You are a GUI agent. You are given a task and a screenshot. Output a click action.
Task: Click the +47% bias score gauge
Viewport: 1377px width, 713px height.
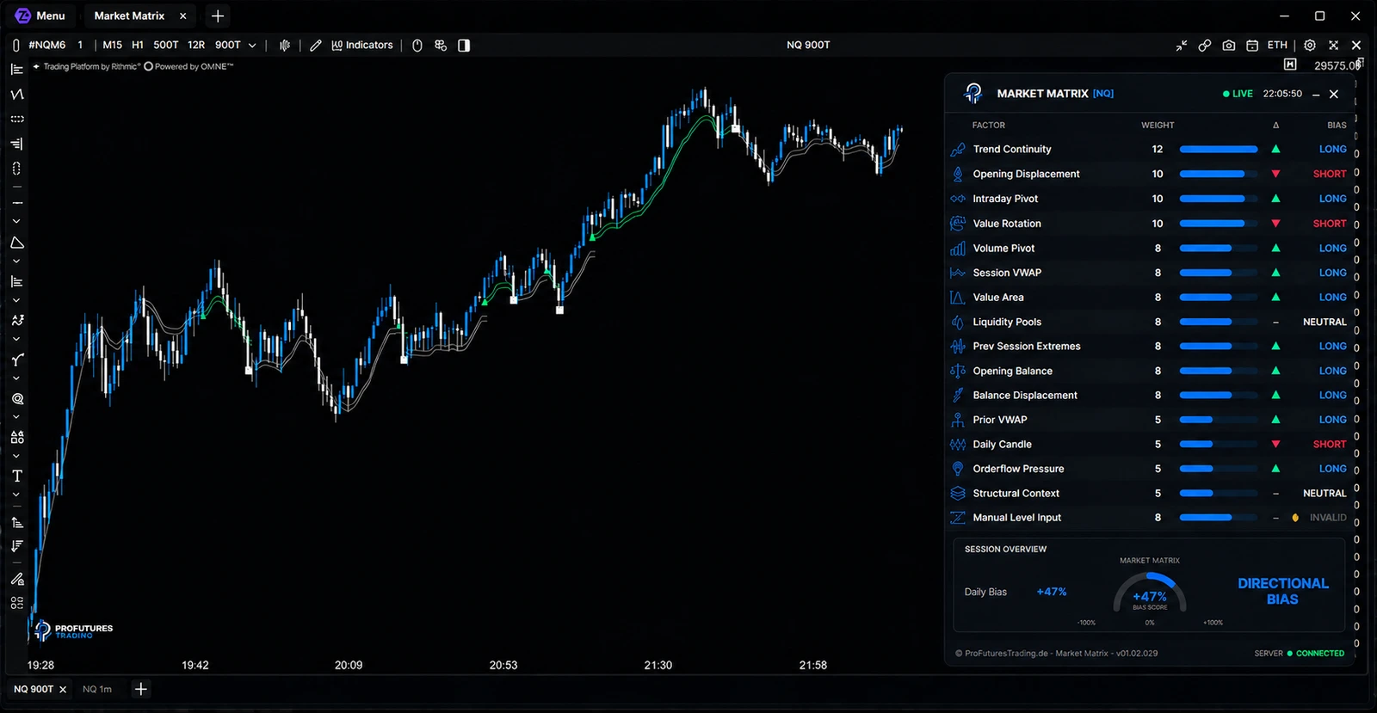tap(1150, 593)
